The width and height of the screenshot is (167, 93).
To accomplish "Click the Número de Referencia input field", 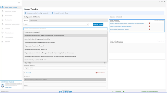I will (65, 68).
